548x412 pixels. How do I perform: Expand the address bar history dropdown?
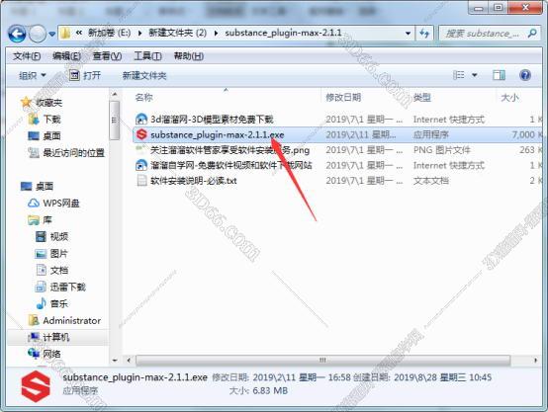(x=408, y=34)
